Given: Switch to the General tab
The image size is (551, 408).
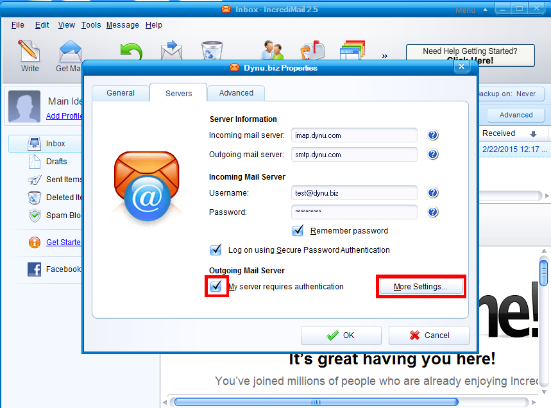Looking at the screenshot, I should point(121,93).
